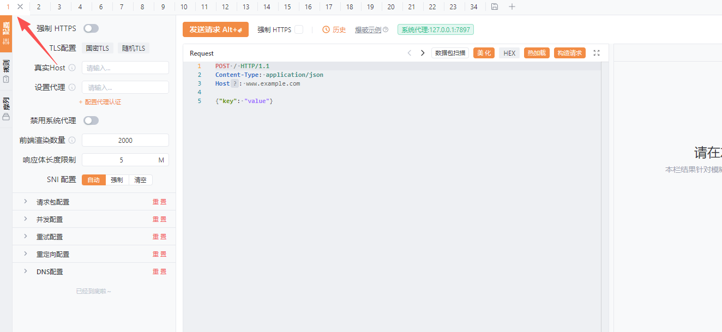
Task: Reset 重定向配置 with 重置
Action: coord(159,254)
